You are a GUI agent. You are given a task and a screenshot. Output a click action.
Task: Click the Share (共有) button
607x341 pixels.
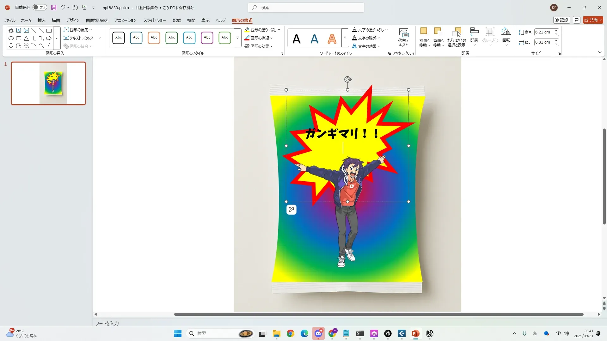click(x=593, y=20)
